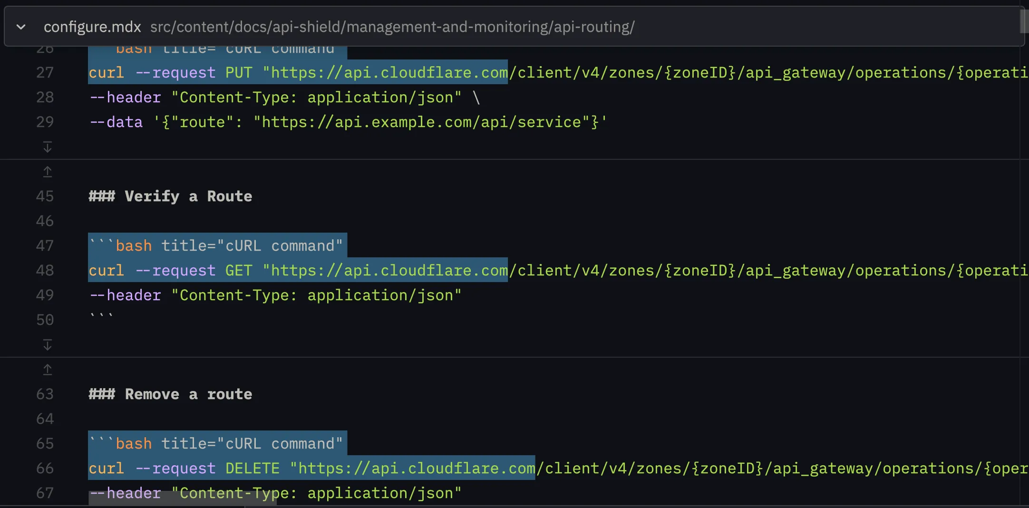This screenshot has height=508, width=1029.
Task: Select line number 47
Action: pyautogui.click(x=45, y=245)
